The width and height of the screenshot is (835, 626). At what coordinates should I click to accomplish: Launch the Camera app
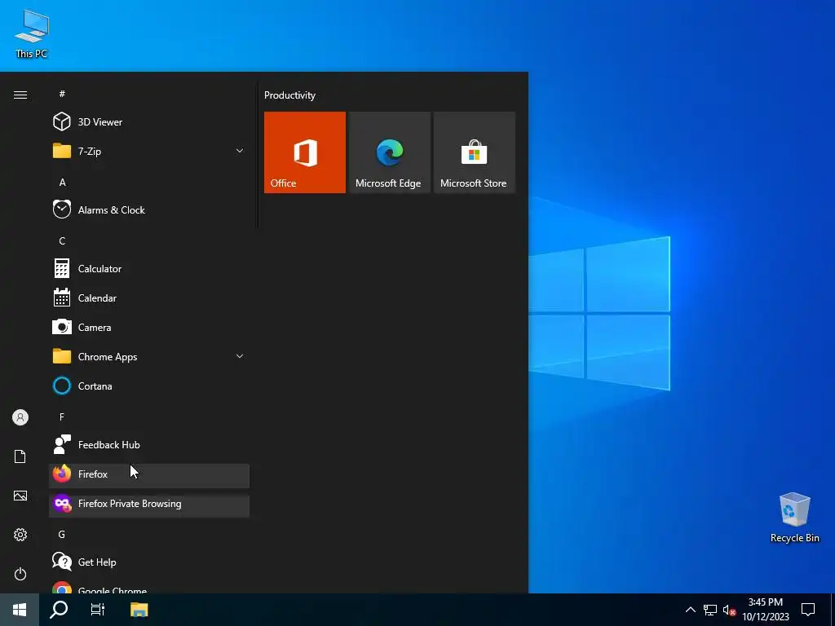(149, 328)
